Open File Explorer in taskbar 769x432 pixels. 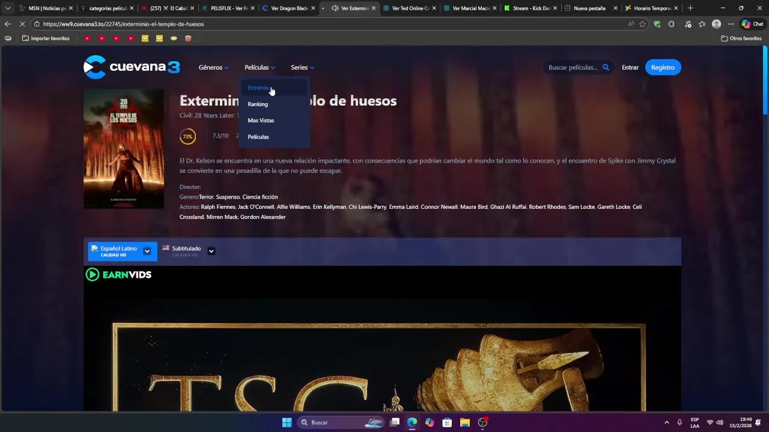(x=464, y=422)
